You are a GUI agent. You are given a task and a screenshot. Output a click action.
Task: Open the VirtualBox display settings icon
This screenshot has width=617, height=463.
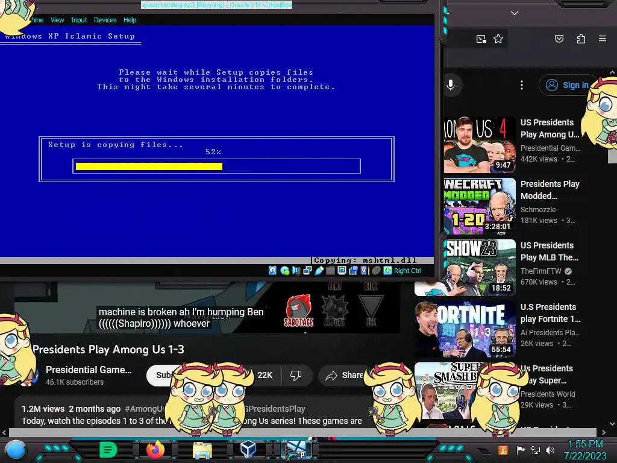[x=342, y=271]
